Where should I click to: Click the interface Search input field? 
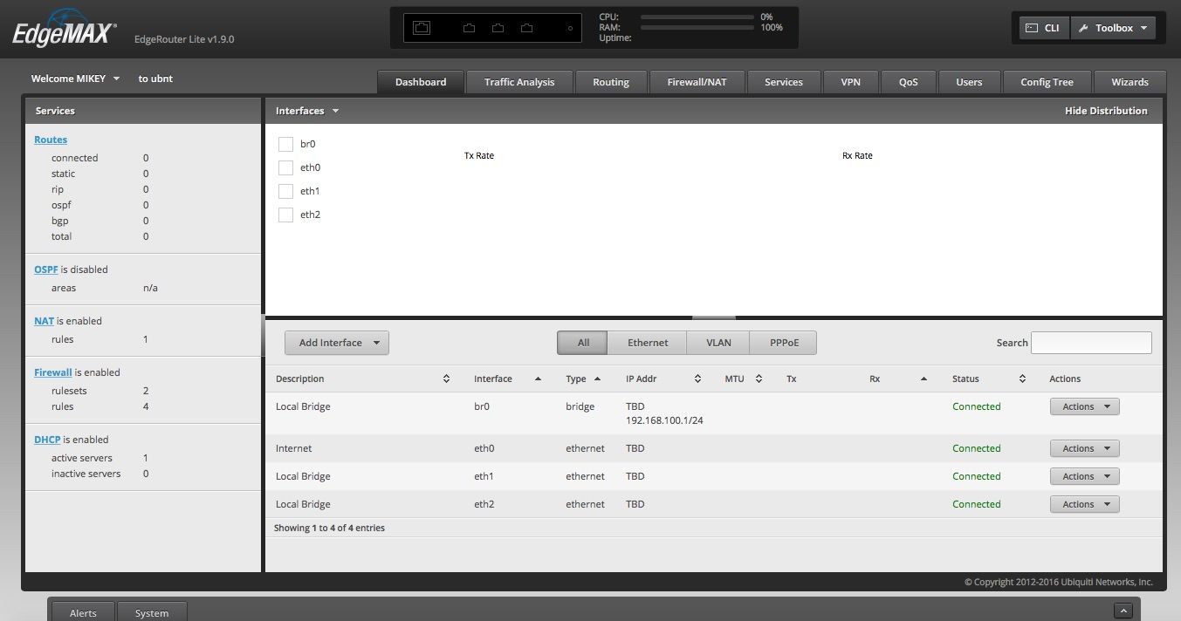1091,343
